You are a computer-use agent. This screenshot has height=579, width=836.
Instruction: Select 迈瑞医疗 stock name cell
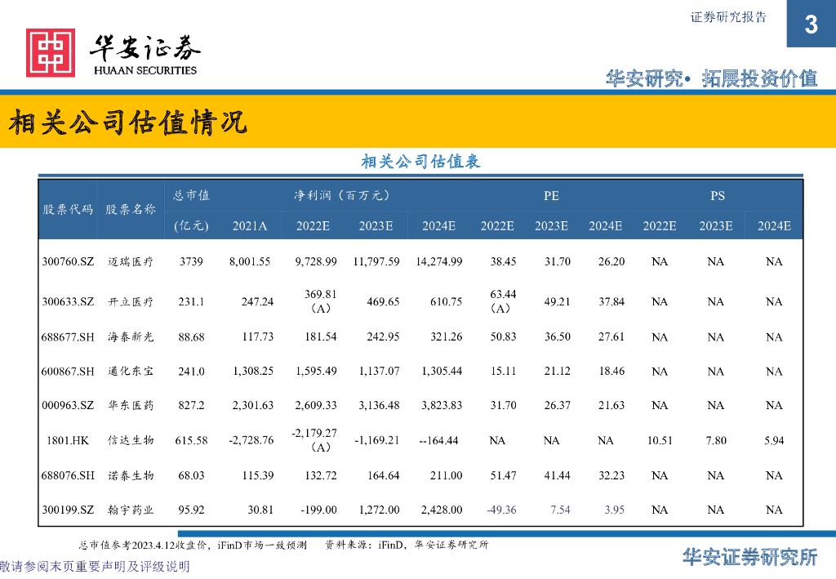(131, 261)
